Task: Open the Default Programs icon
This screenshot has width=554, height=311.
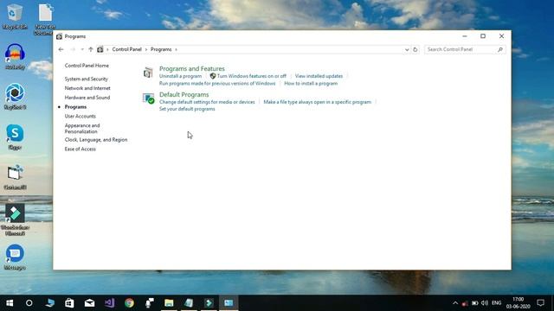Action: [148, 98]
